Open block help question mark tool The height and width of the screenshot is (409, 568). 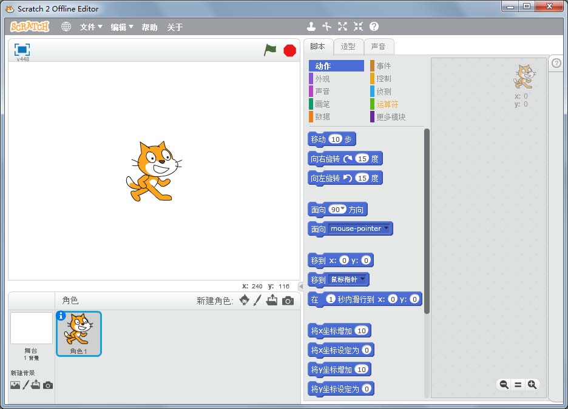[374, 27]
